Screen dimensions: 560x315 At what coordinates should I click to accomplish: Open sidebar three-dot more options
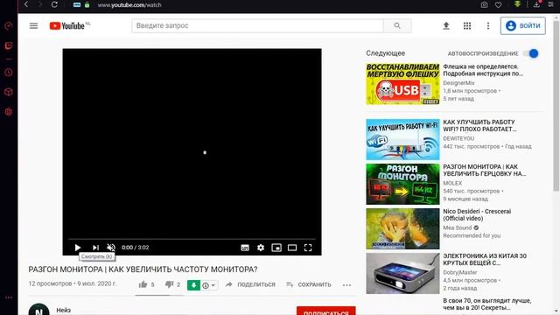click(9, 297)
